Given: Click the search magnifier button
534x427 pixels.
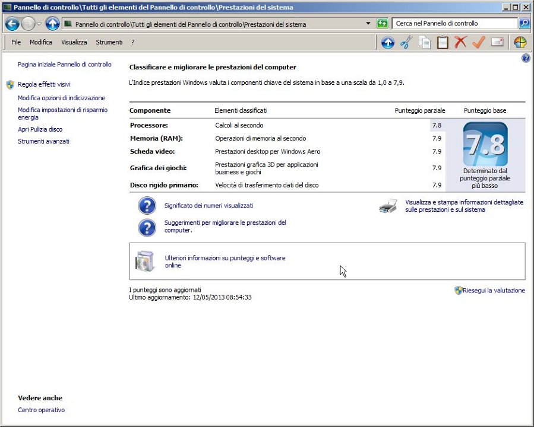Looking at the screenshot, I should click(x=524, y=24).
